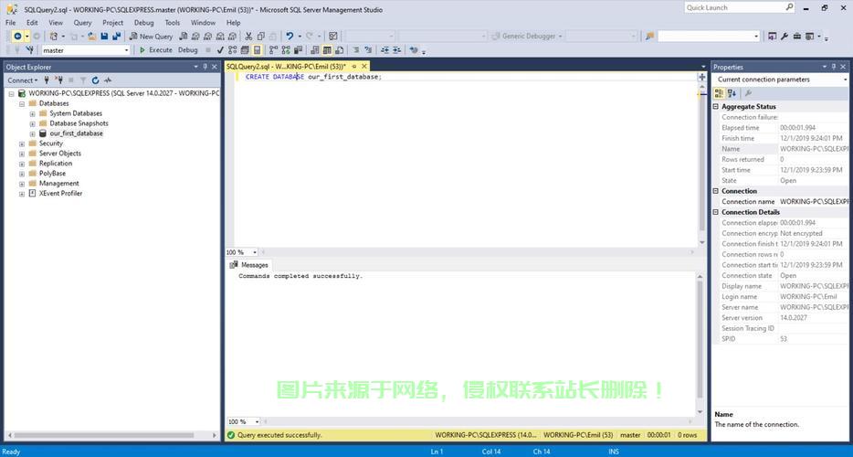Toggle Include Actual Execution Plan
The image size is (853, 457).
click(273, 50)
